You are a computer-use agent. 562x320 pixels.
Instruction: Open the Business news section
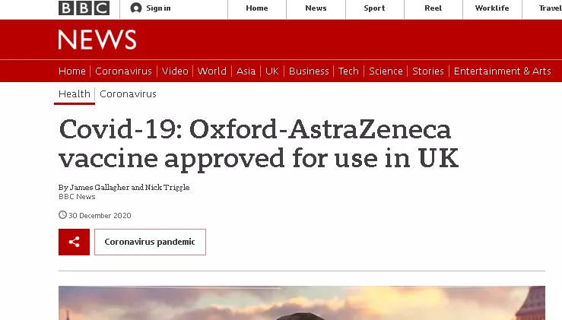tap(309, 71)
